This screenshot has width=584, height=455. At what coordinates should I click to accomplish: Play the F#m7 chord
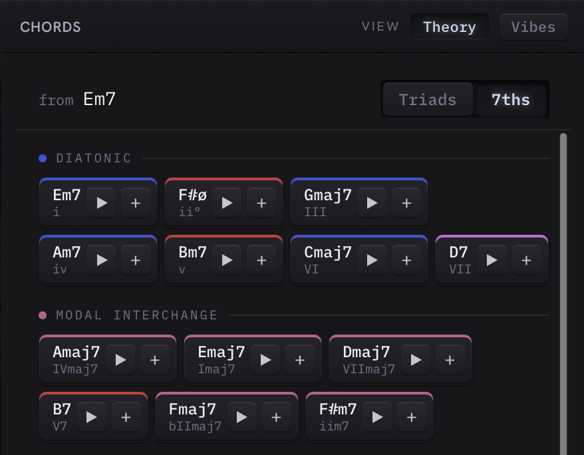[377, 417]
